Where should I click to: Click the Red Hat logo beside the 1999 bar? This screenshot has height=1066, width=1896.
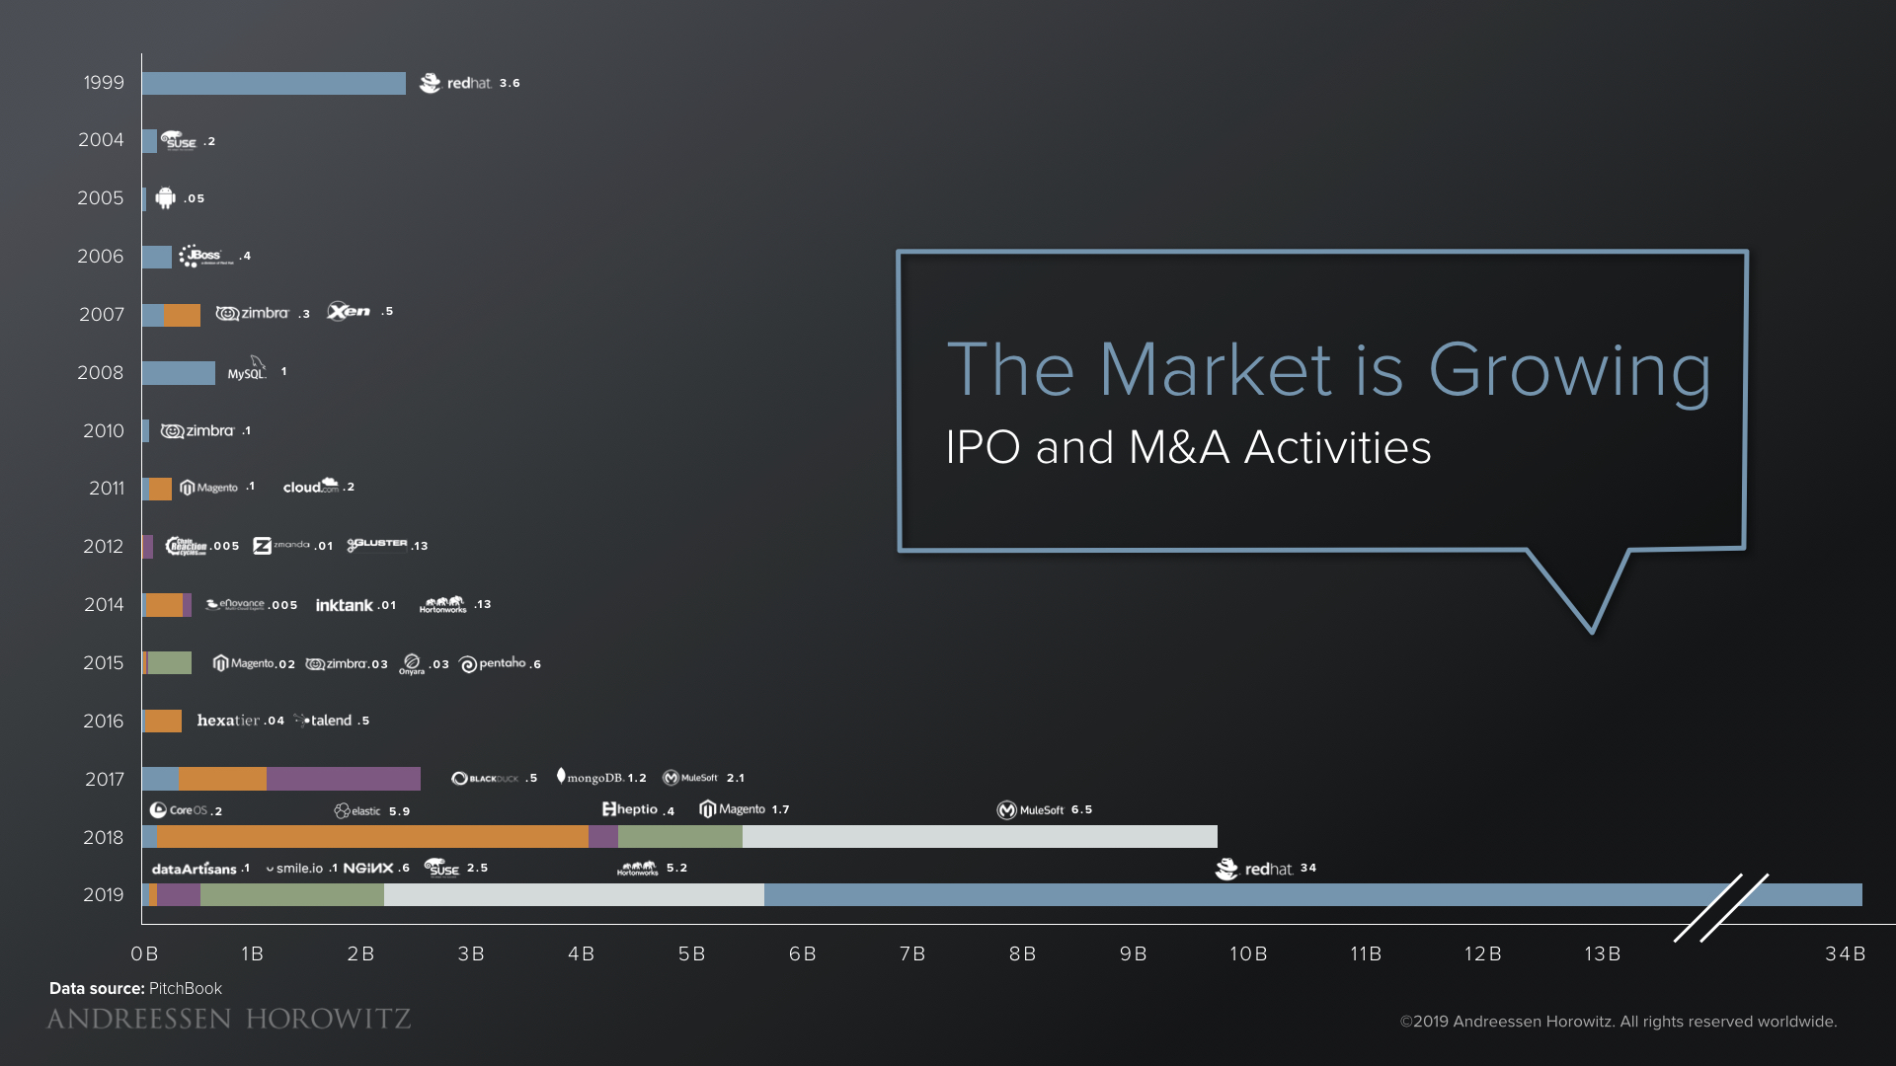(x=431, y=83)
